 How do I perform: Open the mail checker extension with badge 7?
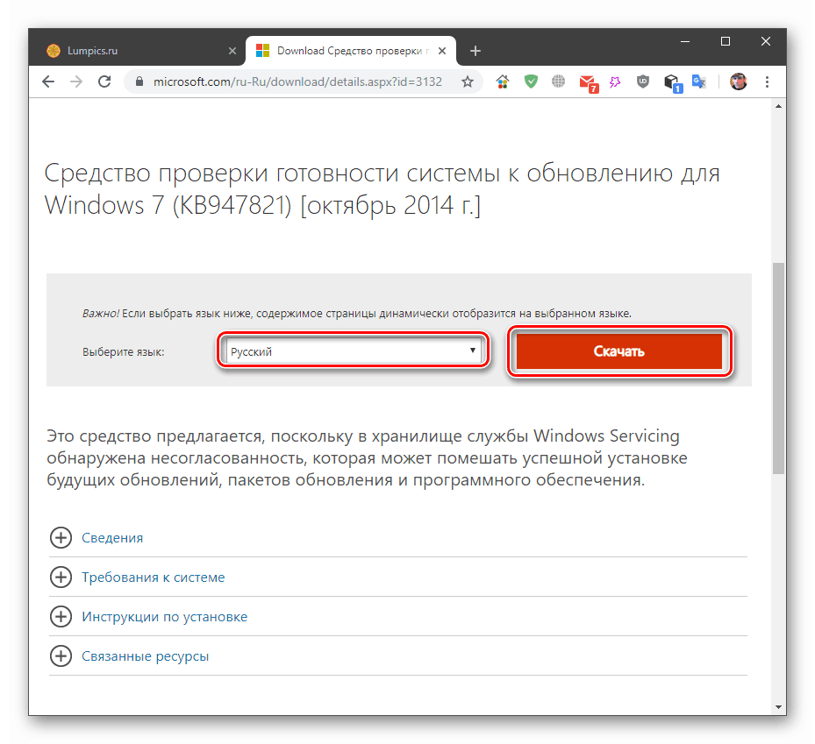[589, 83]
